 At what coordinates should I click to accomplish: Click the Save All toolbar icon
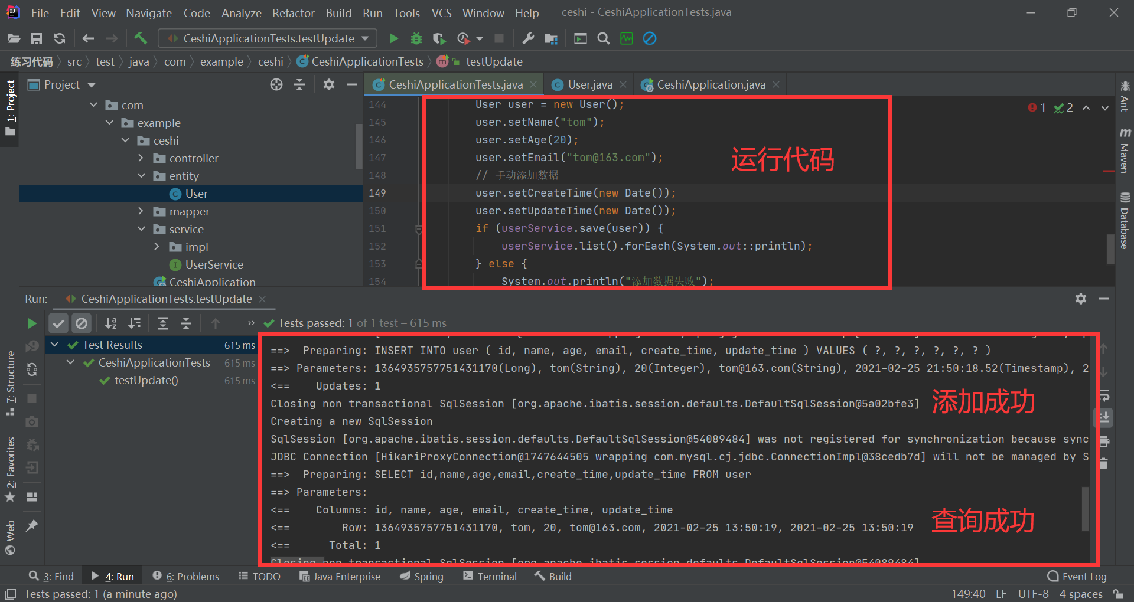coord(37,38)
